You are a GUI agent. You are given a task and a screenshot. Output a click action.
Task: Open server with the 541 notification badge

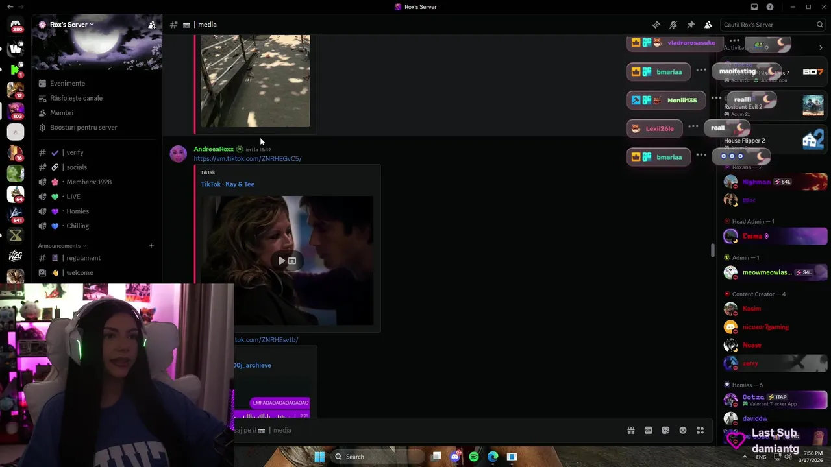(x=16, y=214)
